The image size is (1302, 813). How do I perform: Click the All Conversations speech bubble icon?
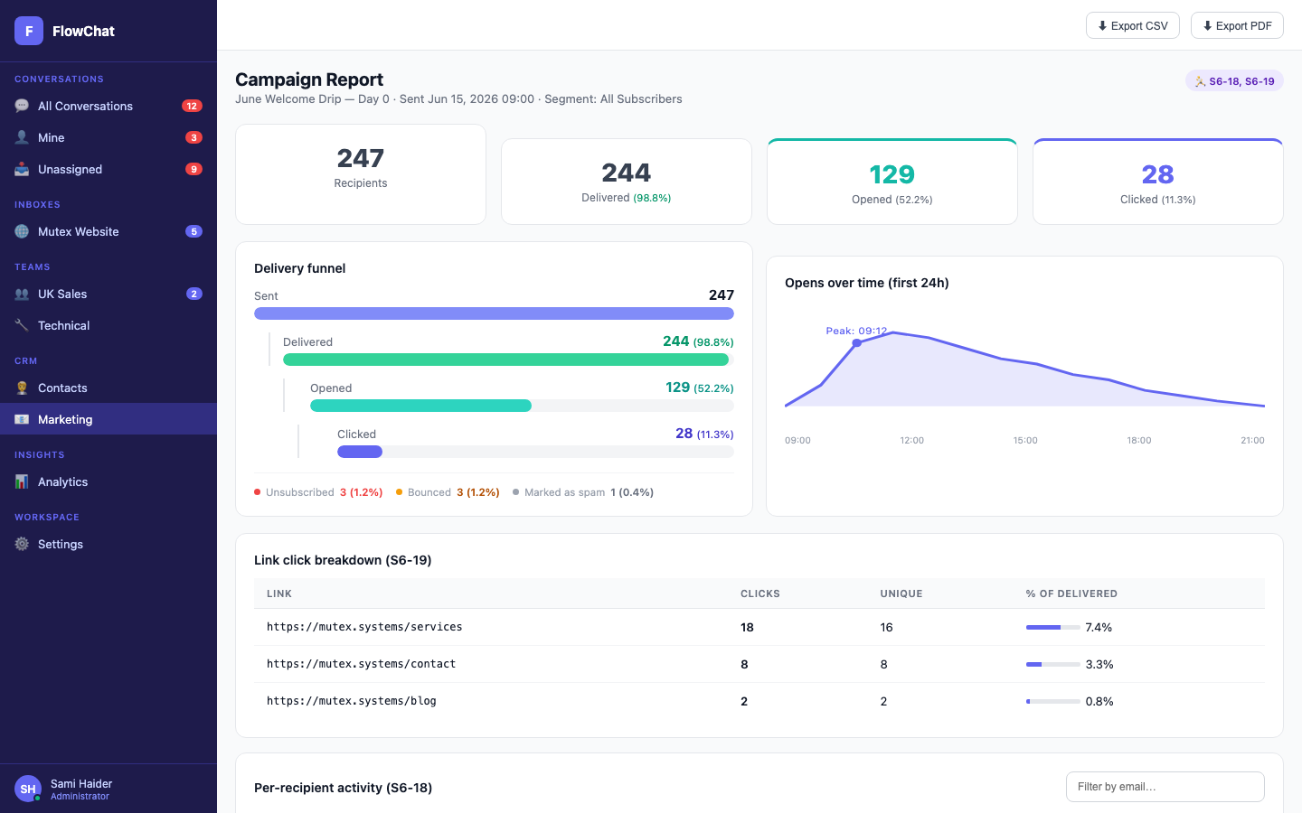[x=22, y=106]
